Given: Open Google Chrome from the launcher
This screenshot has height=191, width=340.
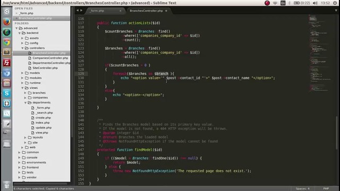Looking at the screenshot, I should (x=7, y=42).
